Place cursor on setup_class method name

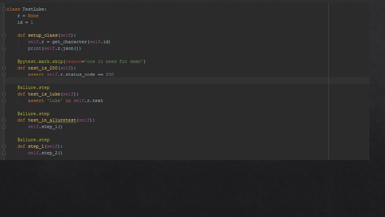tap(42, 35)
